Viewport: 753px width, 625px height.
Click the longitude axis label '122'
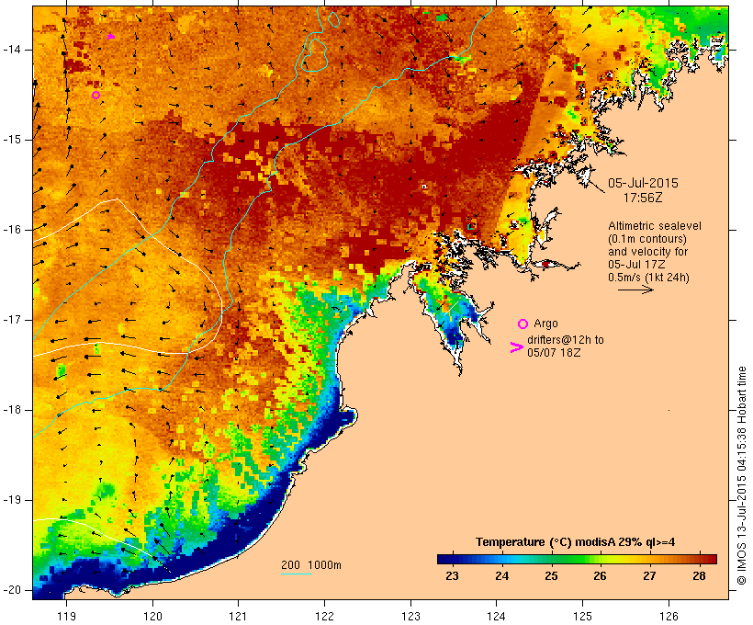(x=325, y=616)
